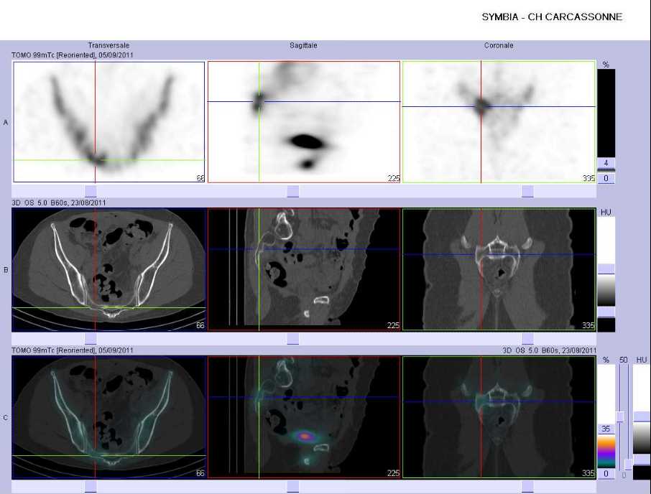Click the Sagittale column header
The width and height of the screenshot is (651, 494).
pyautogui.click(x=303, y=45)
